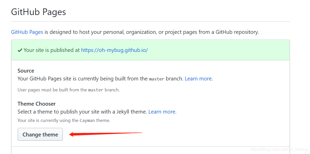The image size is (310, 154).
Task: Open the GitHub Pages documentation link
Action: click(27, 32)
